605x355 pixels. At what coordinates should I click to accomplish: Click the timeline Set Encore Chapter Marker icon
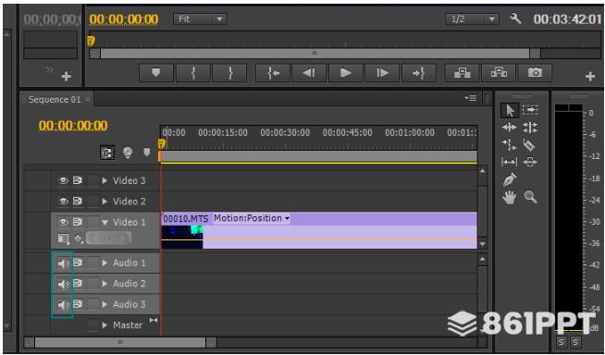[128, 153]
